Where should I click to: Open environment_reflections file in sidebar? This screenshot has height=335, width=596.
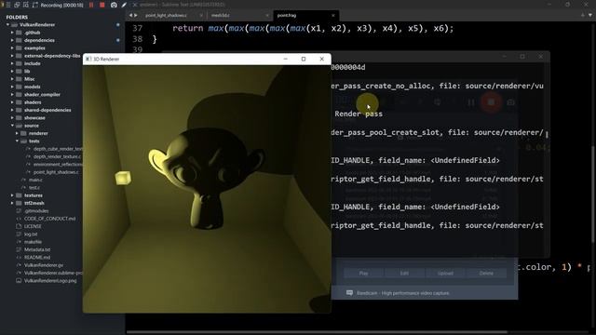click(x=58, y=164)
